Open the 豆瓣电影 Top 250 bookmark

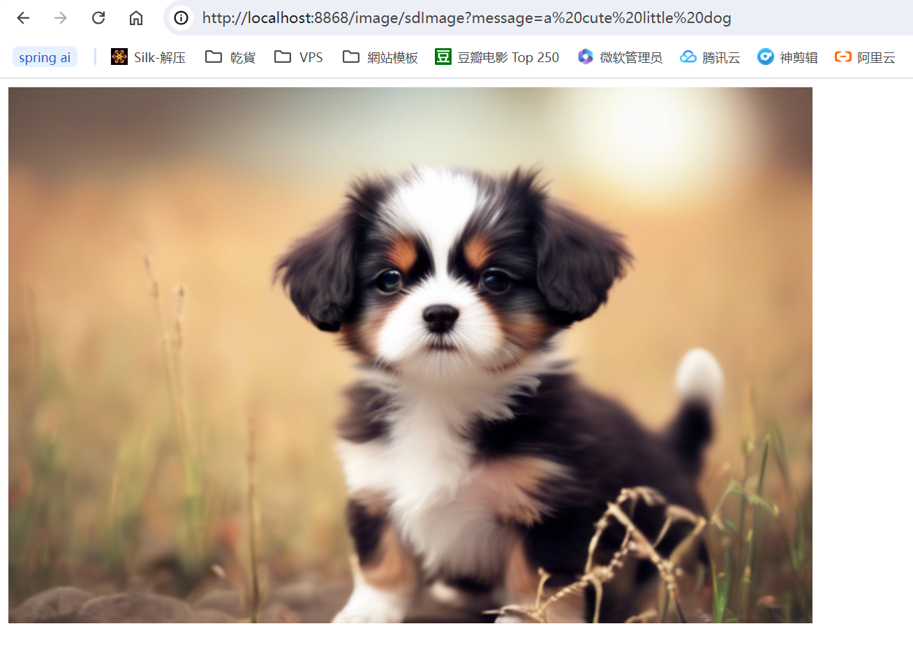pos(497,57)
